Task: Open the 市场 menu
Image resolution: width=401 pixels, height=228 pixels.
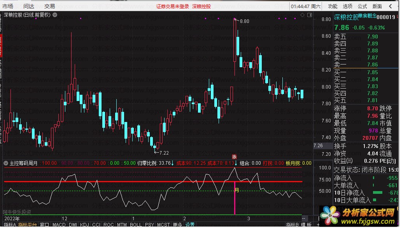Action: tap(8, 6)
